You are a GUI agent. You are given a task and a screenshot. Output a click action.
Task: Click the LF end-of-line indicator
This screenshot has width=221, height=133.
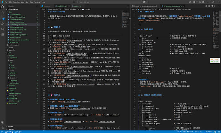pyautogui.click(x=201, y=132)
